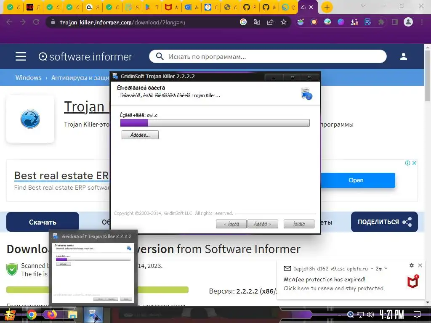Click the installer's Back '< Íàçàä' button

231,224
